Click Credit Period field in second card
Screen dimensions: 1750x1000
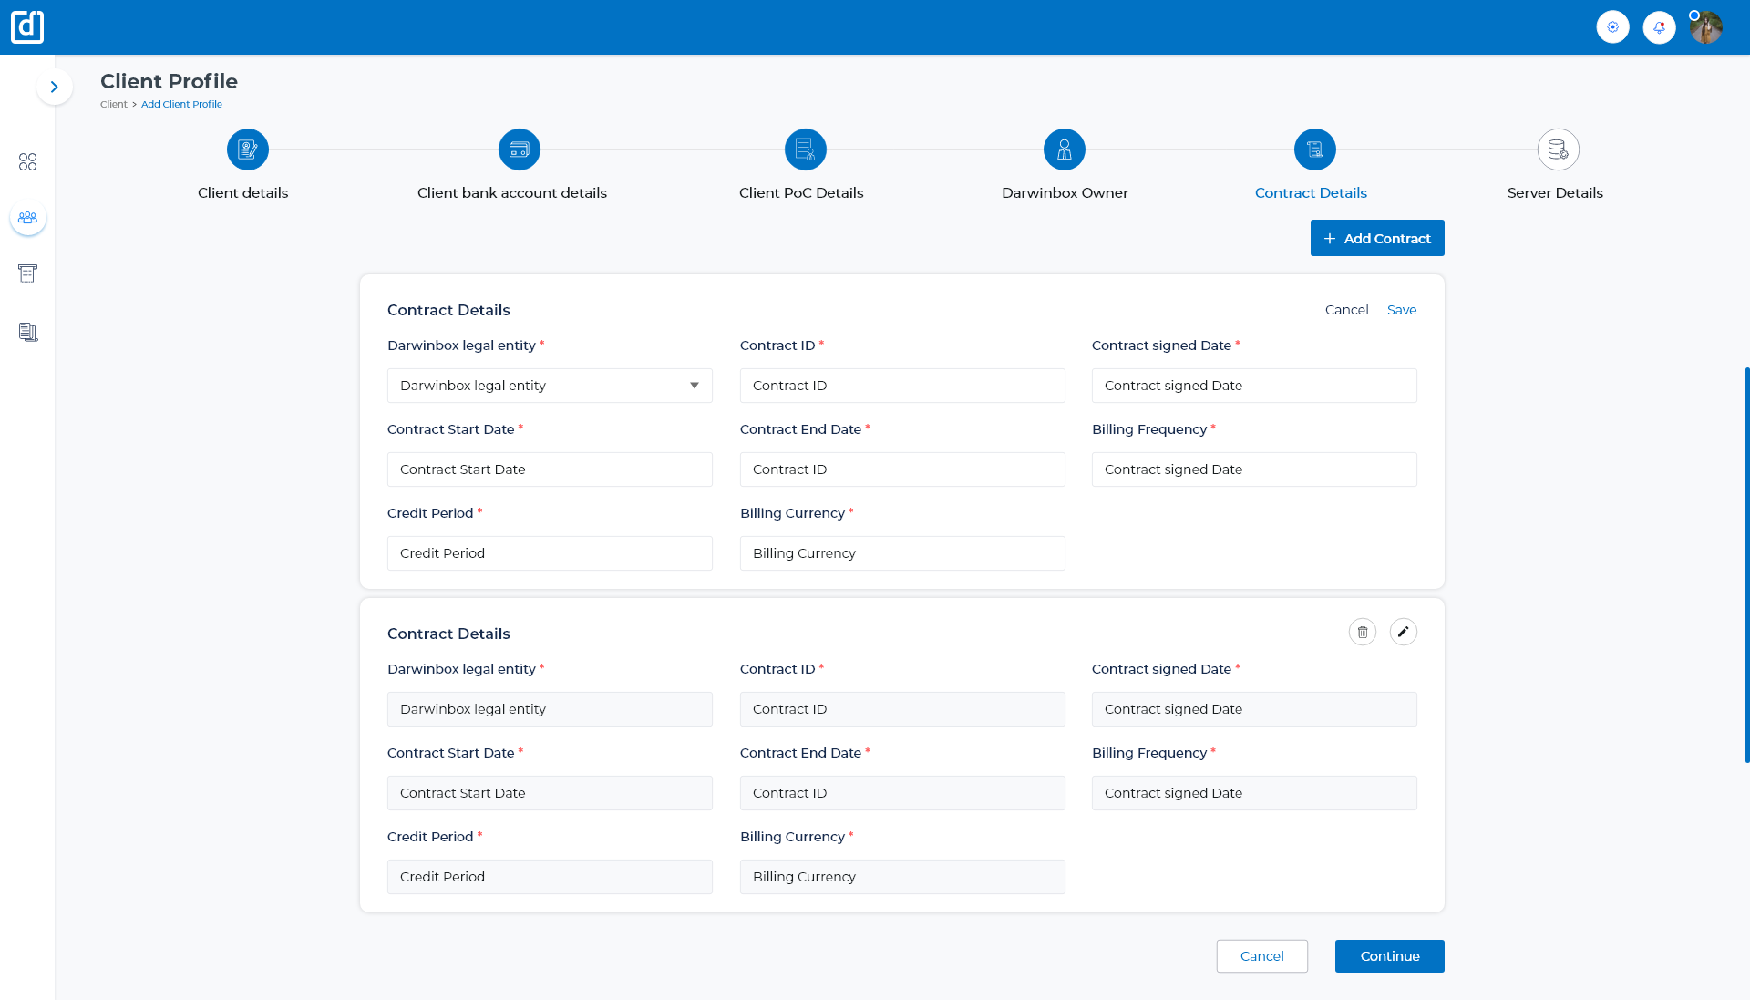pyautogui.click(x=550, y=877)
